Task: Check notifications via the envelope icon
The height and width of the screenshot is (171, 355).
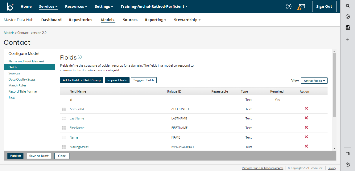Action: point(301,6)
